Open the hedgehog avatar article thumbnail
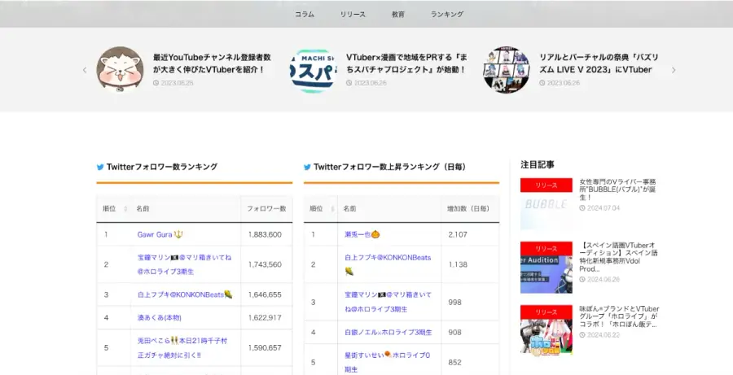 point(120,70)
